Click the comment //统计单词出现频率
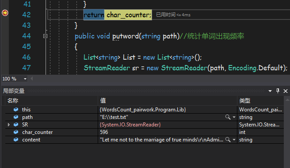Viewport: 290px width, 168px height. 212,36
